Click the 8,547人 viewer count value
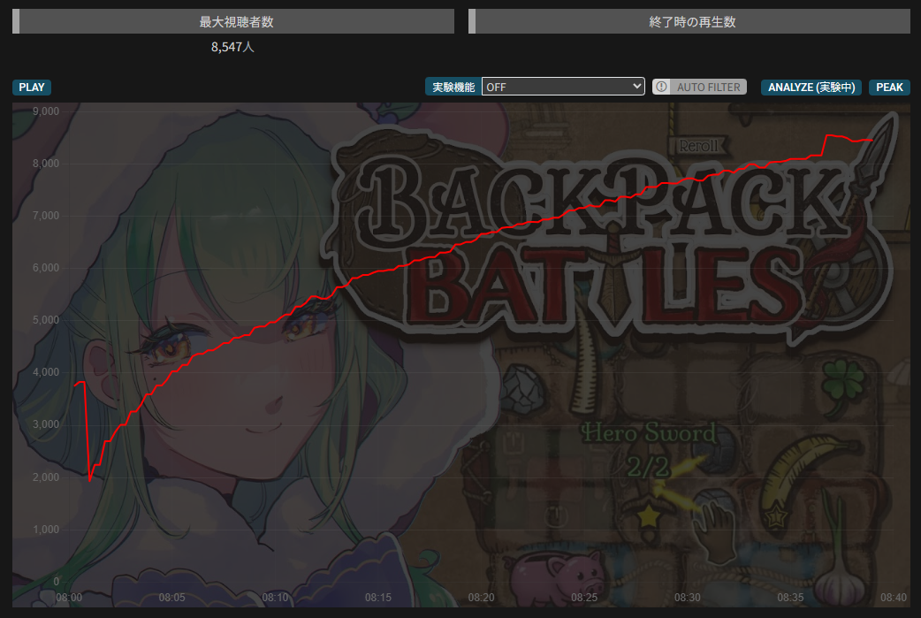This screenshot has height=618, width=921. tap(232, 47)
